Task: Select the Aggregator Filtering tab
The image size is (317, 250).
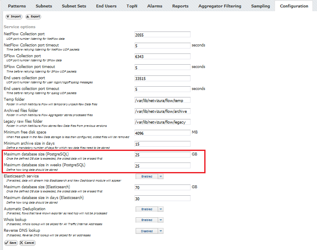Action: click(x=220, y=6)
